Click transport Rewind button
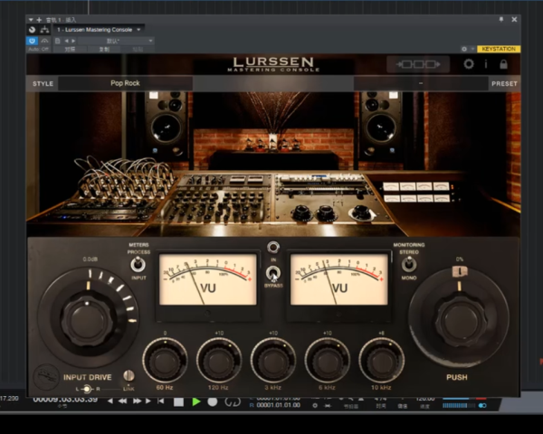The height and width of the screenshot is (434, 543). 122,401
